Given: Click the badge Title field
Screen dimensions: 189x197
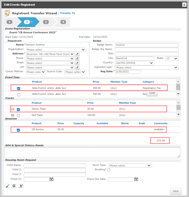Looking at the screenshot, I should click(x=147, y=54).
